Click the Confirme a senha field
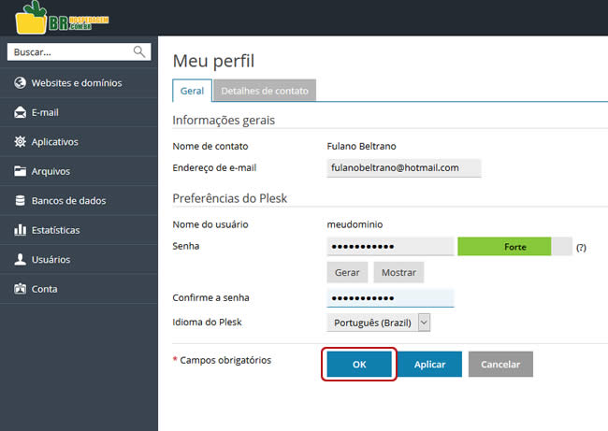608x431 pixels. pos(390,298)
